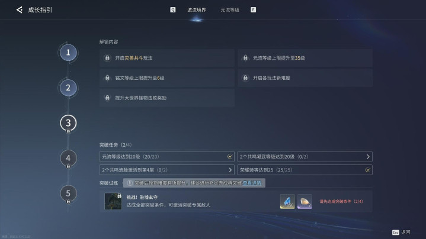Switch to 波流境界 tab
Screen dimensions: 426x239
(x=197, y=10)
